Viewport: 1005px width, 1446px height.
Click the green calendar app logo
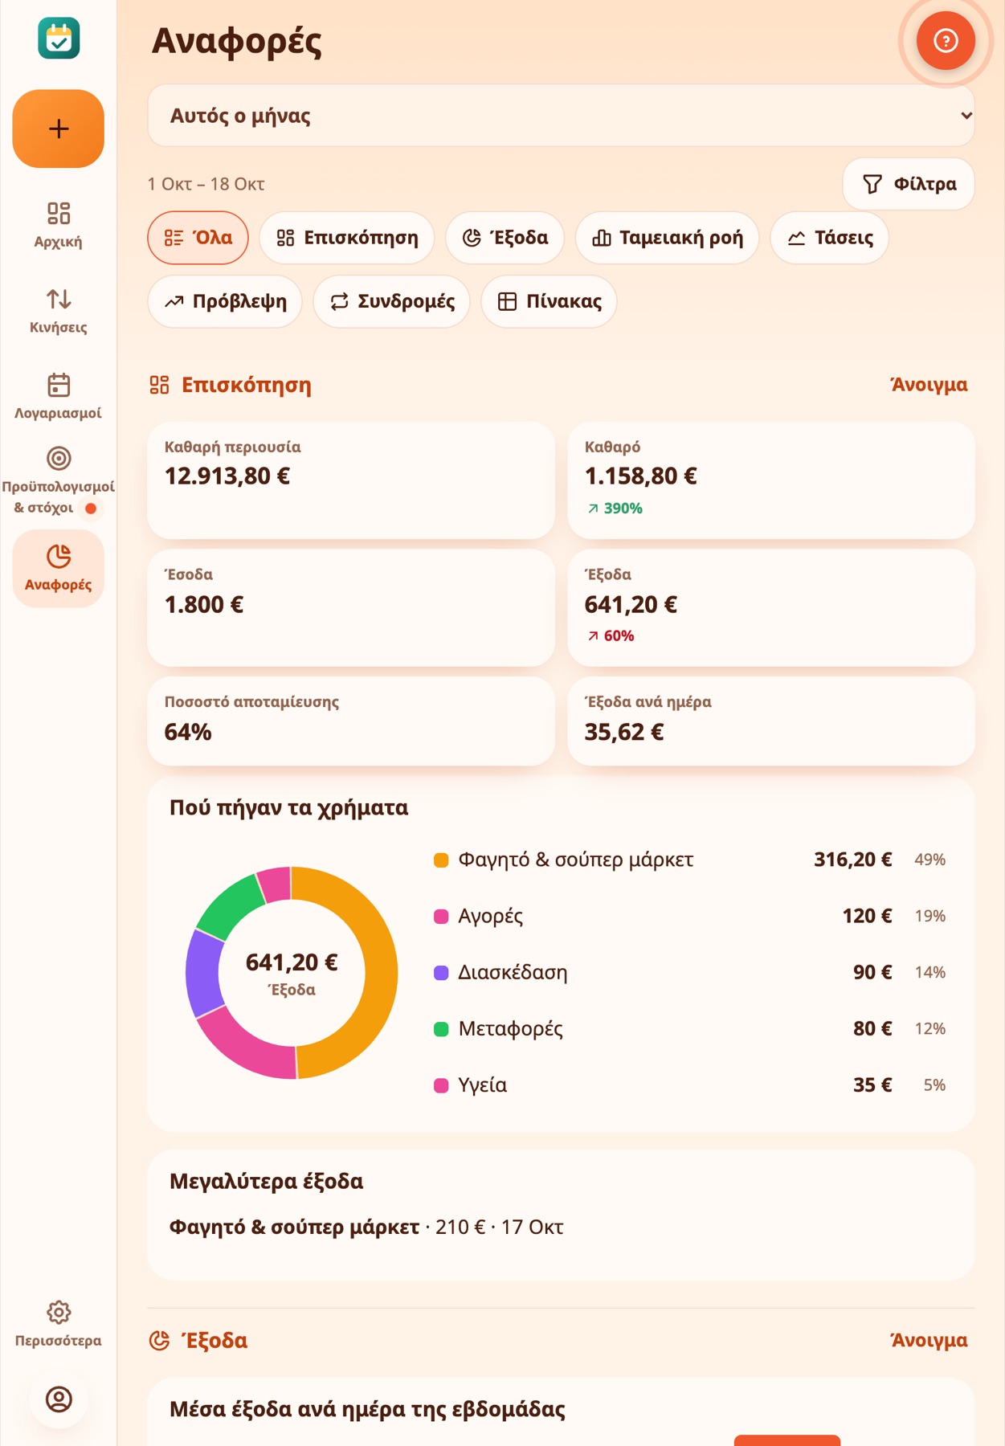coord(59,39)
